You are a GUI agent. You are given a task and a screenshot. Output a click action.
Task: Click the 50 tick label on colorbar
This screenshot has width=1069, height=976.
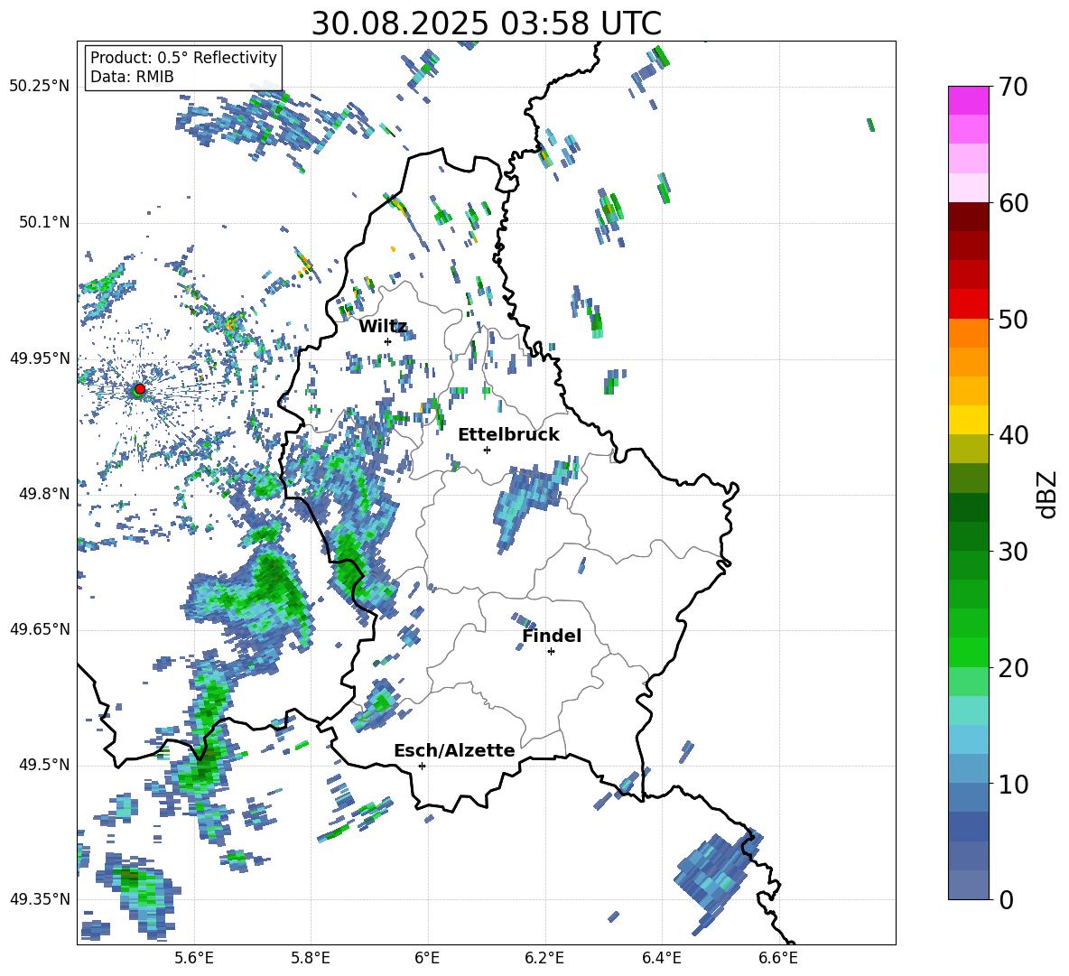click(x=1012, y=319)
